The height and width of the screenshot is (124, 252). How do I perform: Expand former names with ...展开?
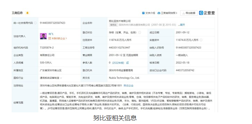181,25
